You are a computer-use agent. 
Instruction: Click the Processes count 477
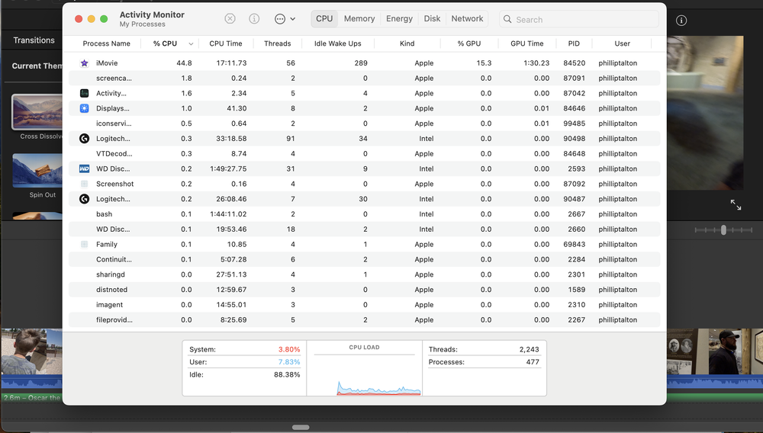point(533,362)
